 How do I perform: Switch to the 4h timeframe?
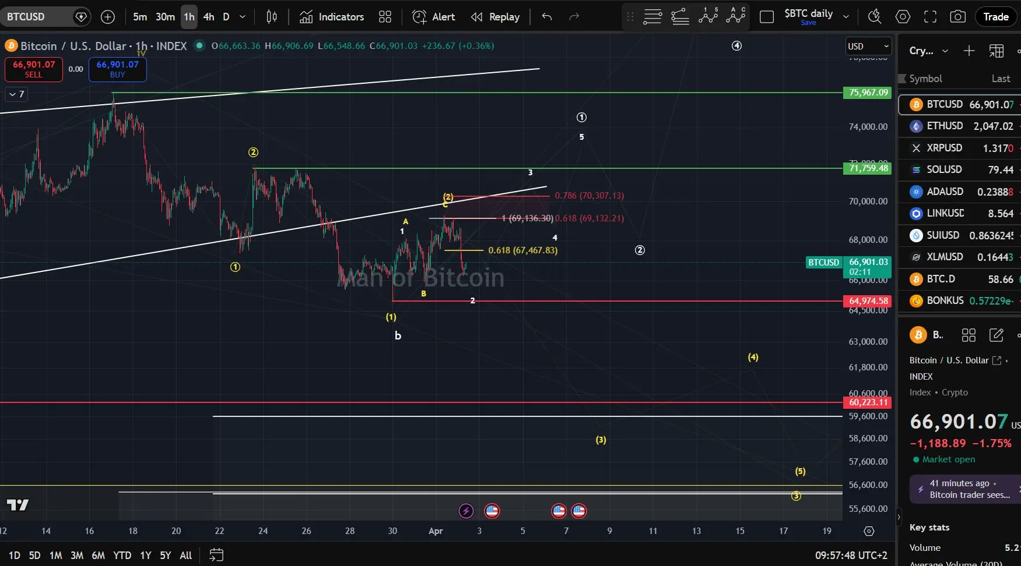pos(209,17)
